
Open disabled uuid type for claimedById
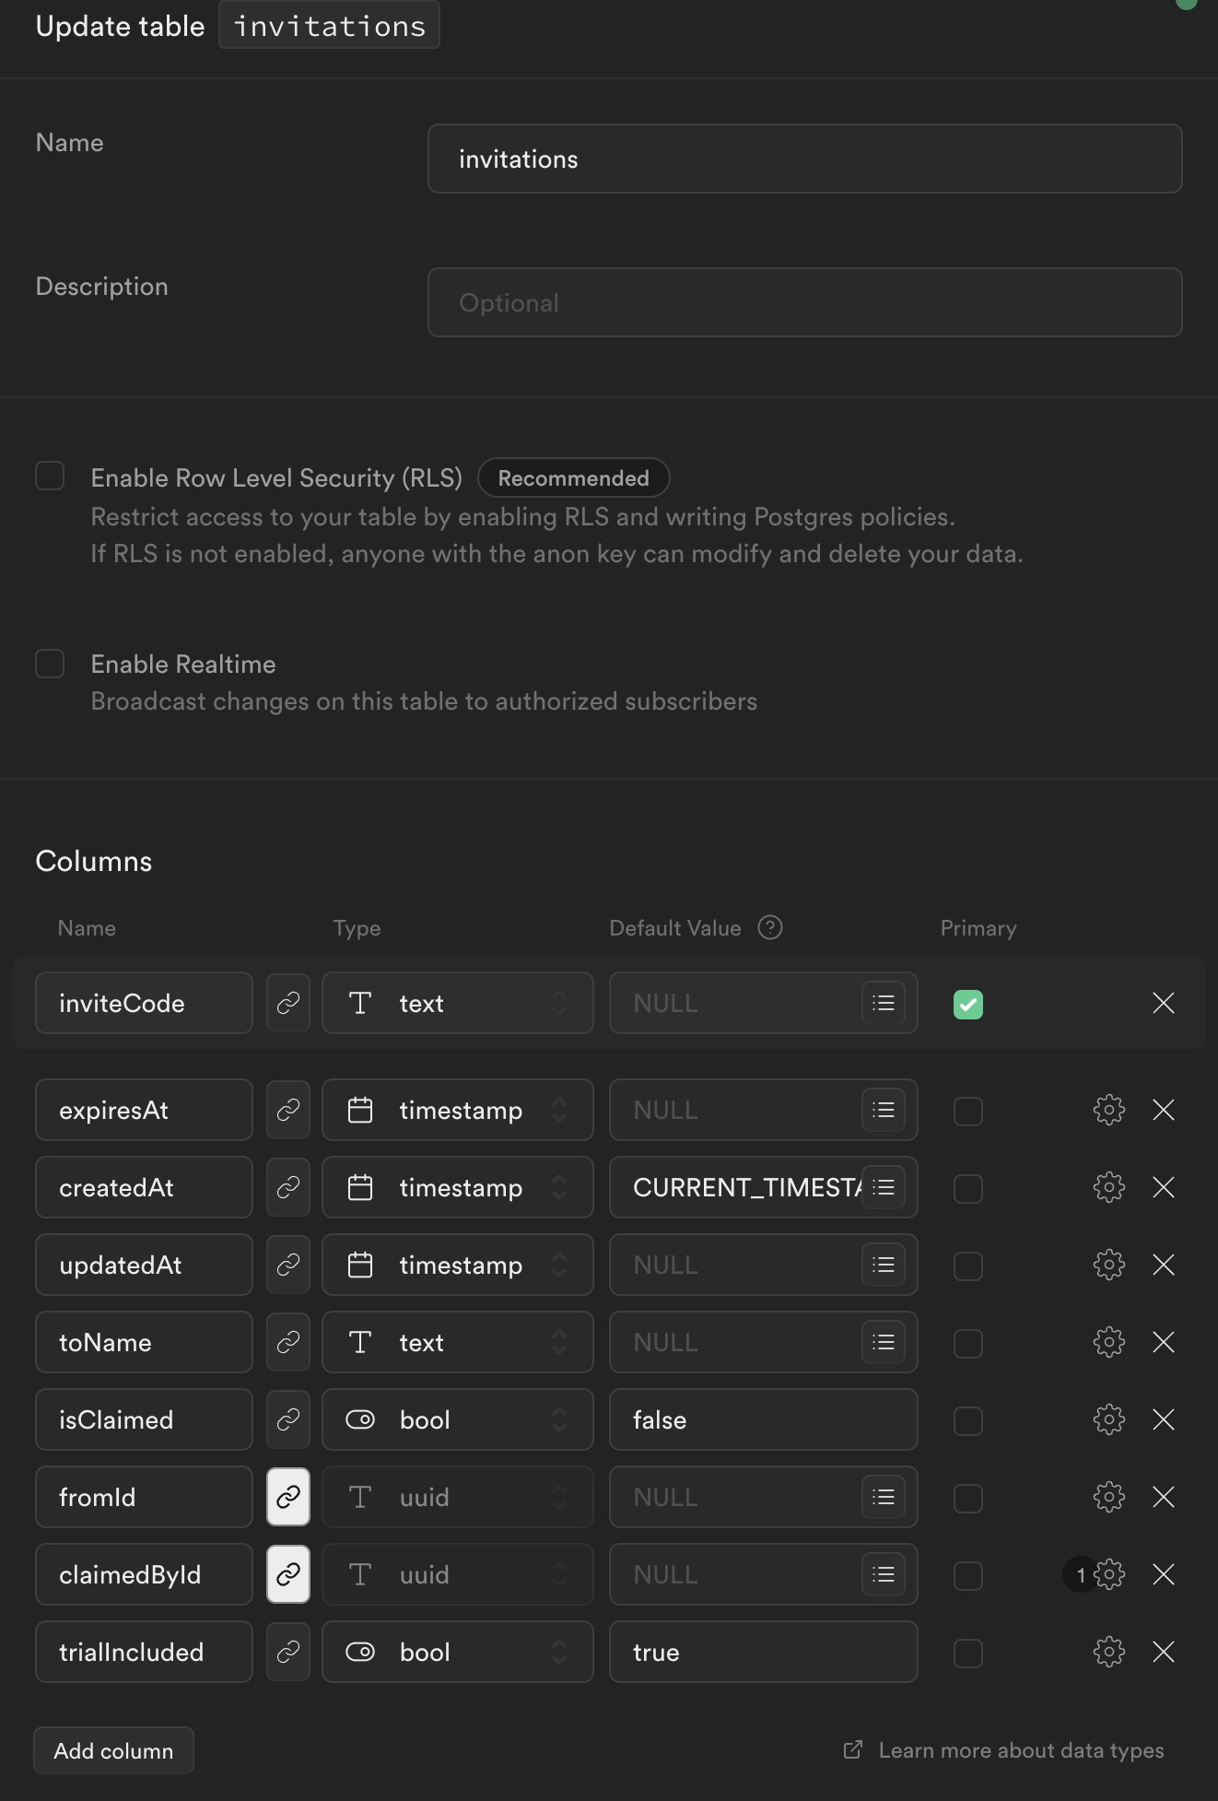point(458,1574)
